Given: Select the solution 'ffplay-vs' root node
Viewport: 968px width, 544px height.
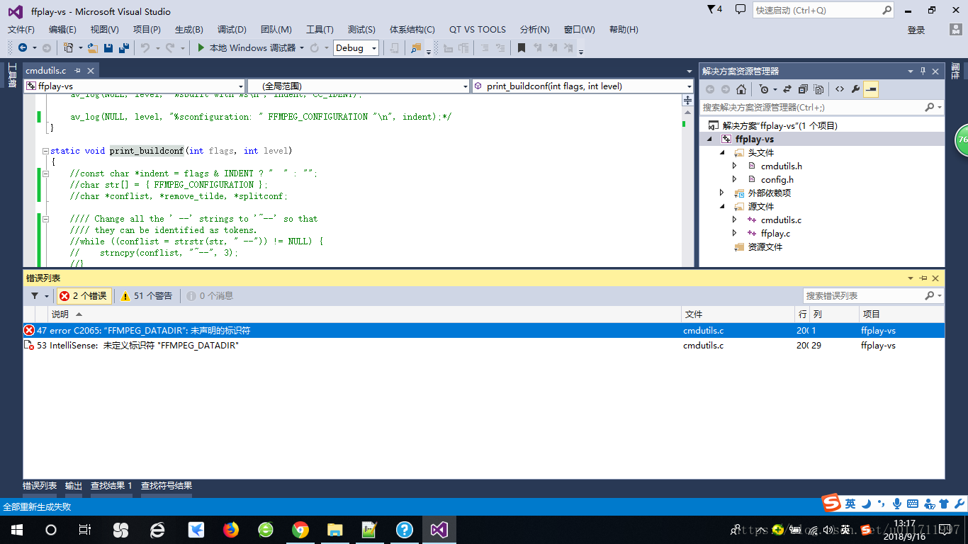Looking at the screenshot, I should (780, 125).
